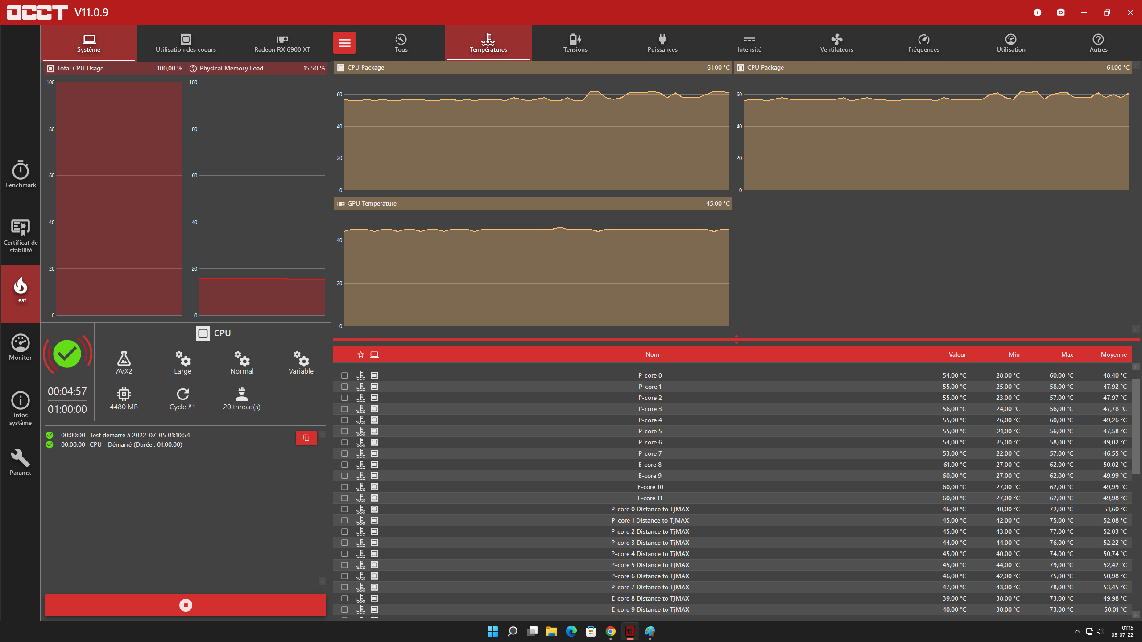
Task: Check the P-core 0 row checkbox
Action: 344,375
